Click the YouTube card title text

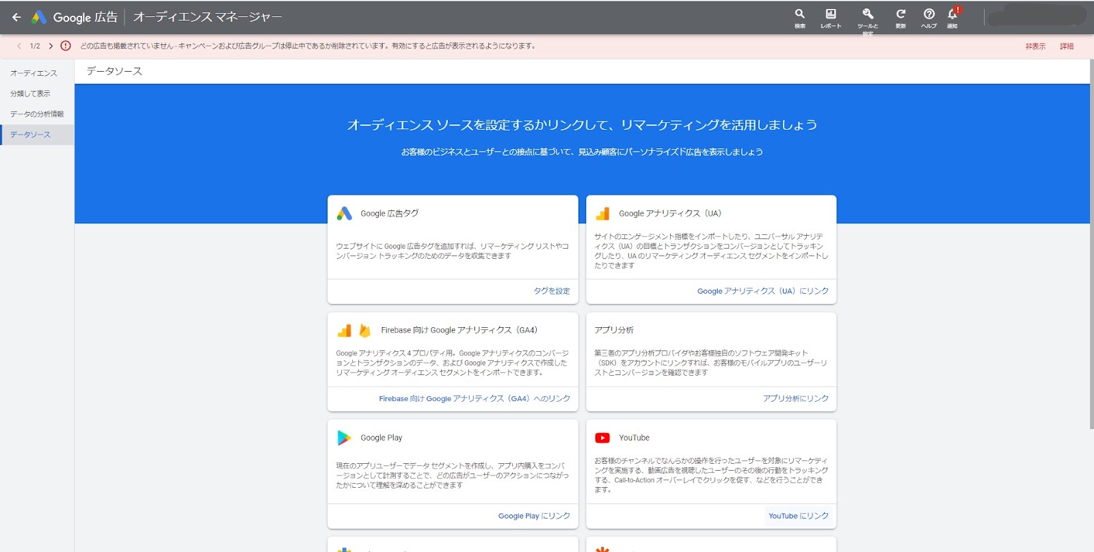(634, 438)
